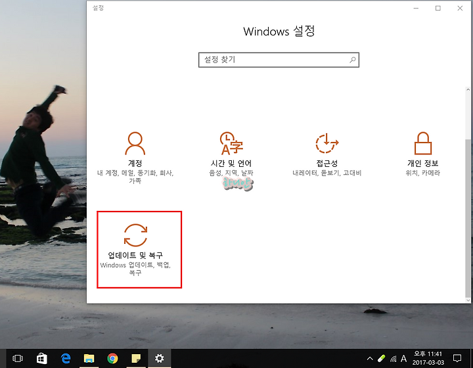This screenshot has width=473, height=368.
Task: Click the 시간 및 언어 label
Action: (x=231, y=163)
